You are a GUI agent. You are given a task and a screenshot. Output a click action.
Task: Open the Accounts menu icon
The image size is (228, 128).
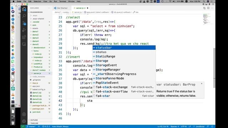[24, 114]
